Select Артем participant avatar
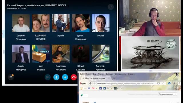The height and width of the screenshot is (103, 183). click(61, 23)
